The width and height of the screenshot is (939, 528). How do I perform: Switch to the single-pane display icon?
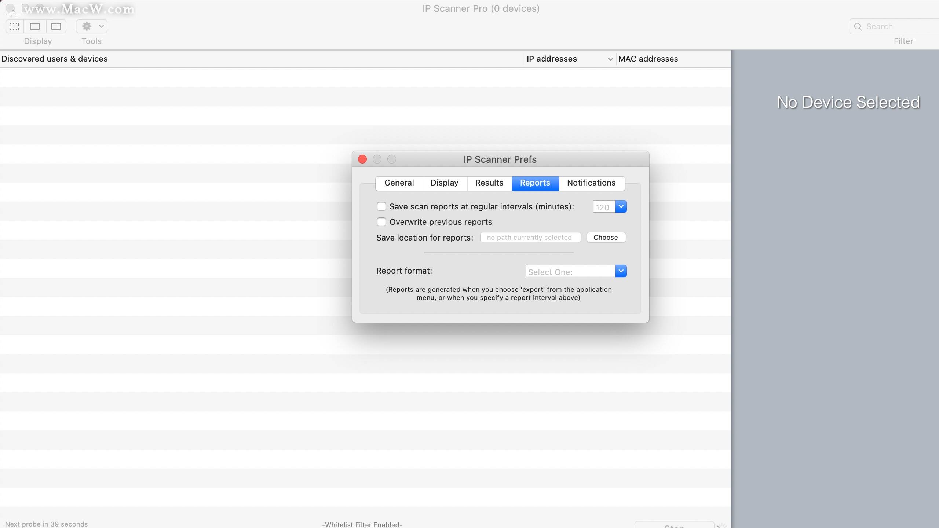[35, 26]
